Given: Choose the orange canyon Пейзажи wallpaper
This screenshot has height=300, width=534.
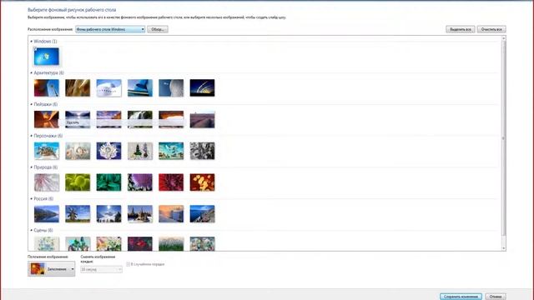Looking at the screenshot, I should [47, 119].
